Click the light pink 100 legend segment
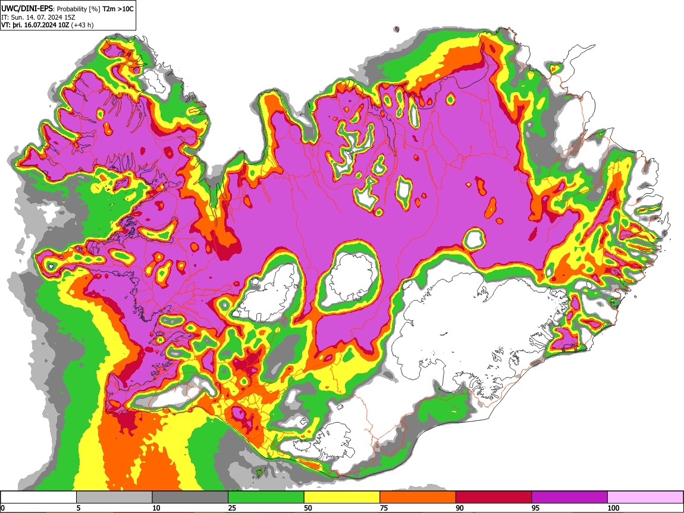684x513 pixels. tap(645, 498)
